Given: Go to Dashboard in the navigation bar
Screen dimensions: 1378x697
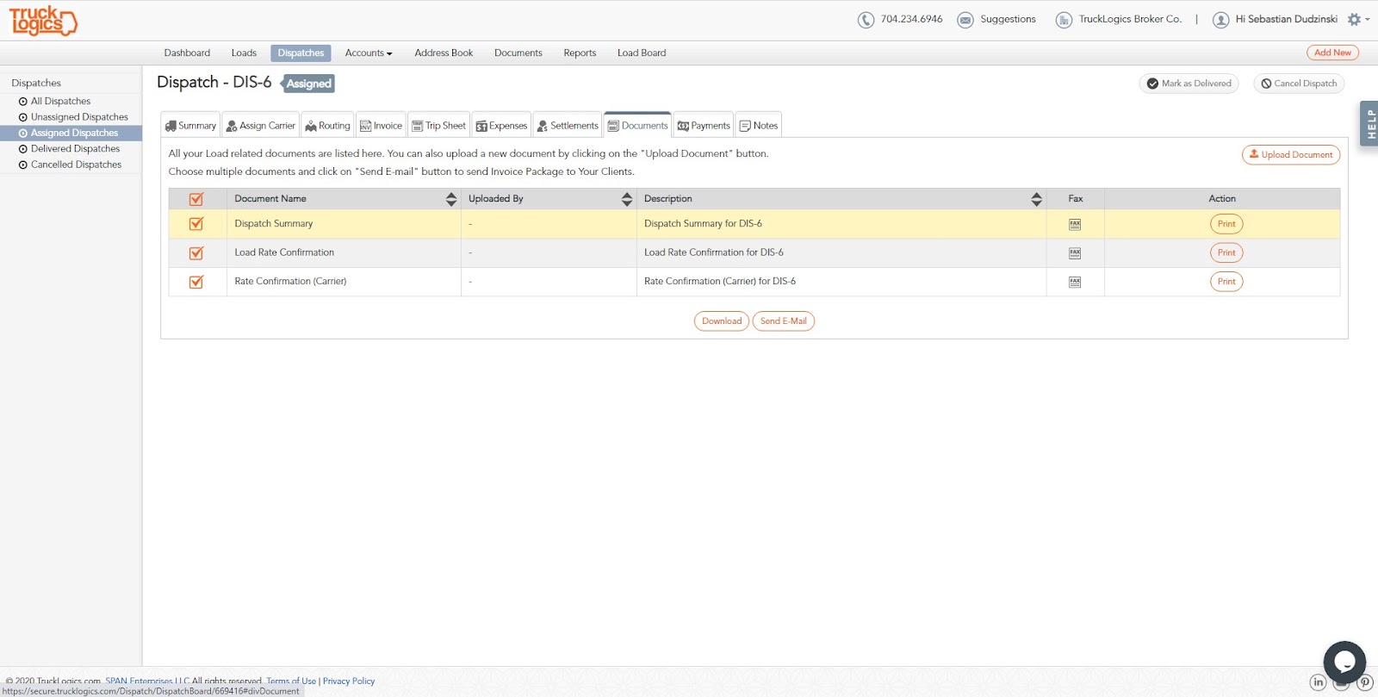Looking at the screenshot, I should (187, 53).
